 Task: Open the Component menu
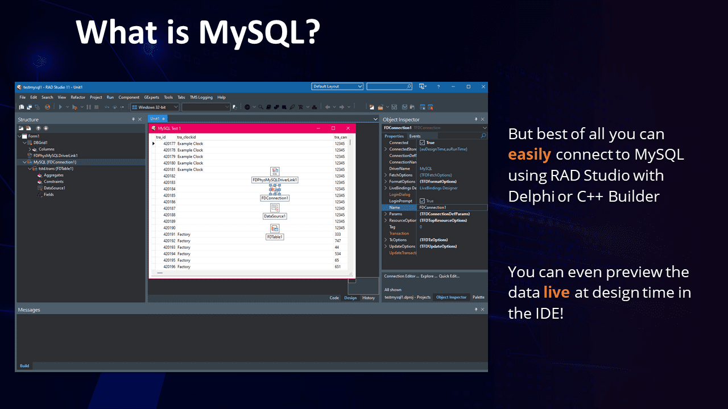[x=129, y=97]
